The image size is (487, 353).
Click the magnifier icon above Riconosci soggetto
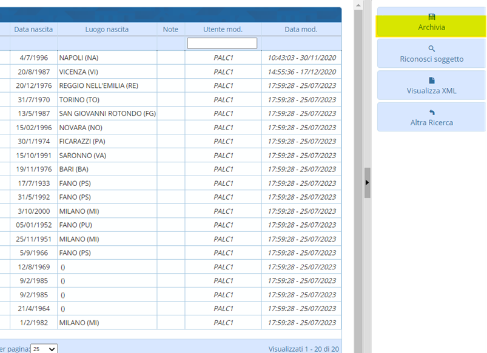pyautogui.click(x=431, y=48)
